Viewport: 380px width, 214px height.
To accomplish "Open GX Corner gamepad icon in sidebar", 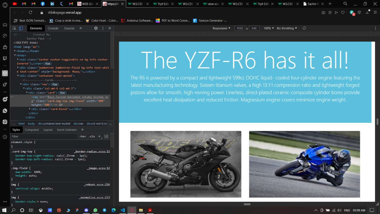I will 5,25.
